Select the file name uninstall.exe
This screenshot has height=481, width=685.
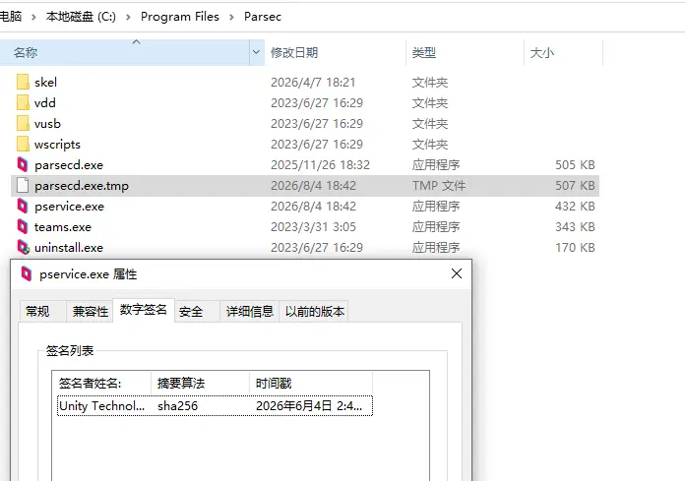click(69, 248)
